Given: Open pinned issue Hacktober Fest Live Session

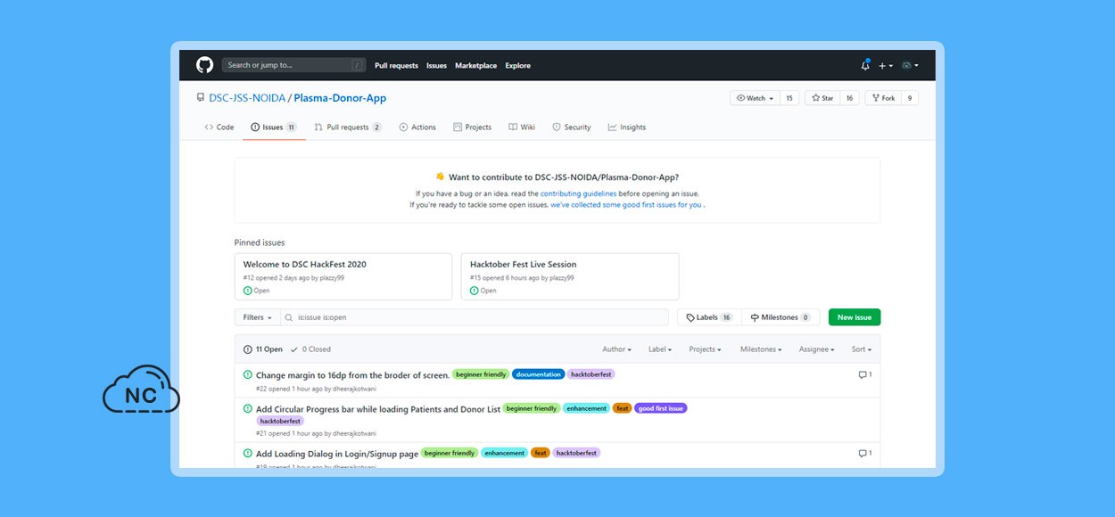Looking at the screenshot, I should 524,265.
